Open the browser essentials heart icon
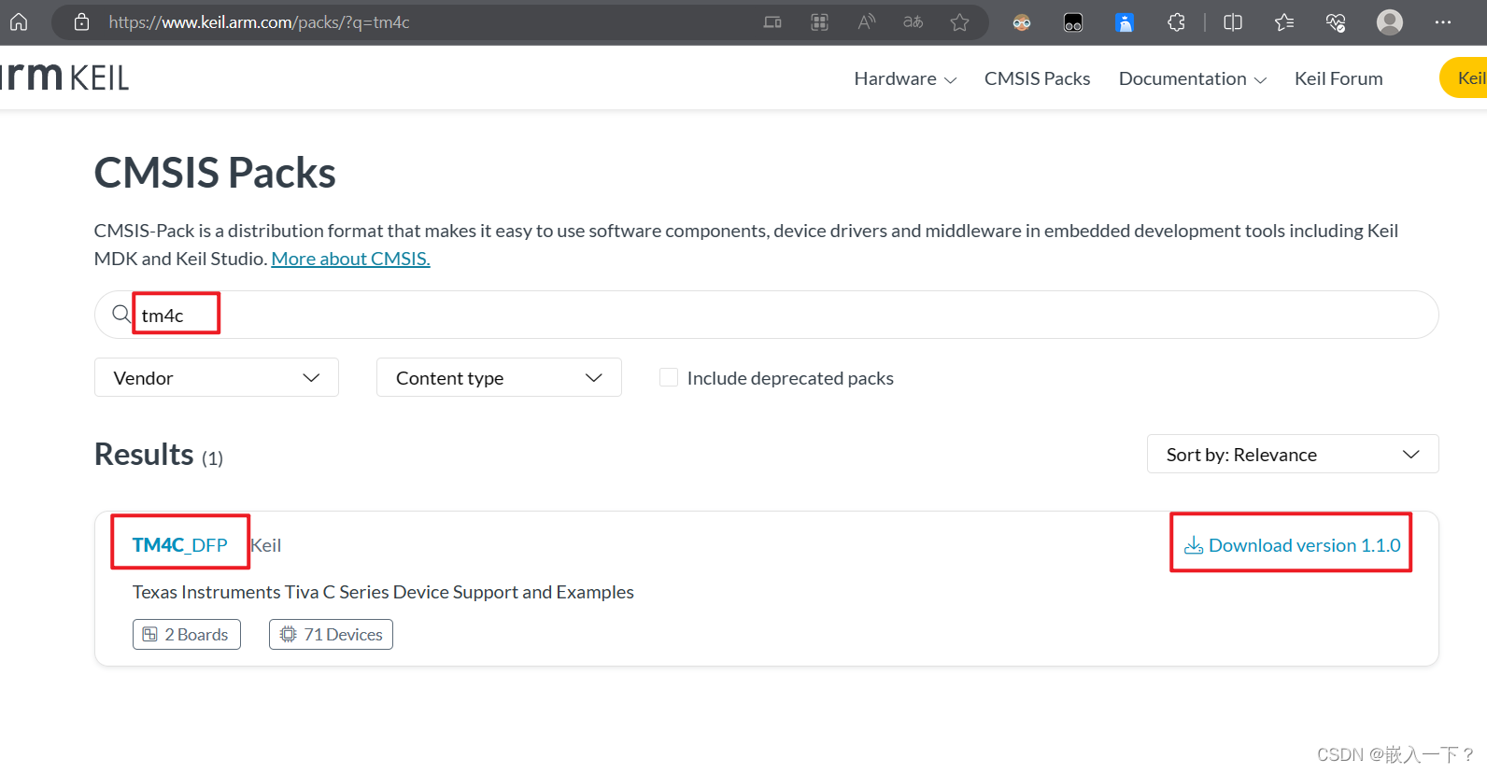 (1336, 22)
